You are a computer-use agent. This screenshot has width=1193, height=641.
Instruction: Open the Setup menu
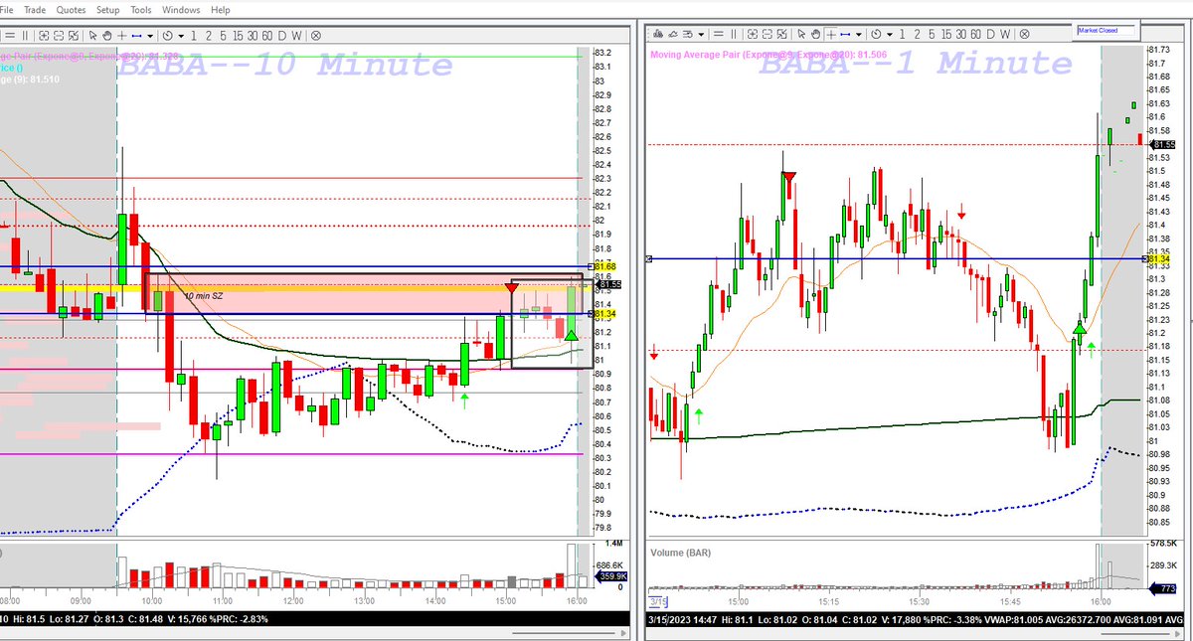(x=107, y=9)
